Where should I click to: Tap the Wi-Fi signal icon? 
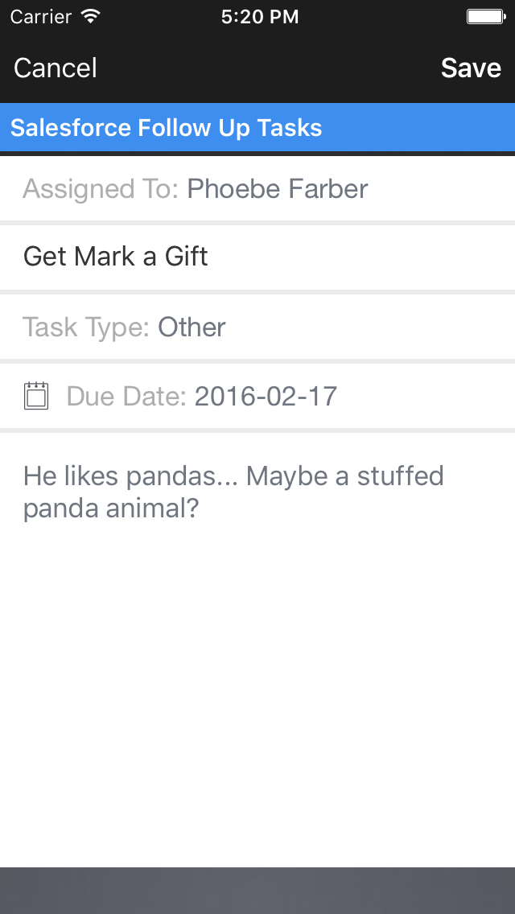point(91,16)
